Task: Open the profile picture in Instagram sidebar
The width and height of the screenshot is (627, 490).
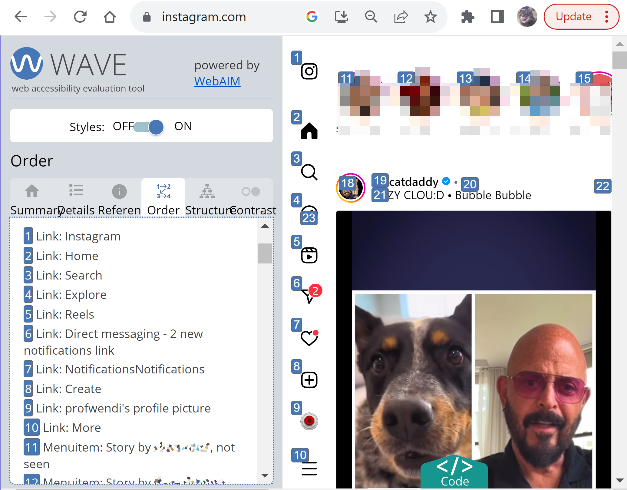Action: pos(309,421)
